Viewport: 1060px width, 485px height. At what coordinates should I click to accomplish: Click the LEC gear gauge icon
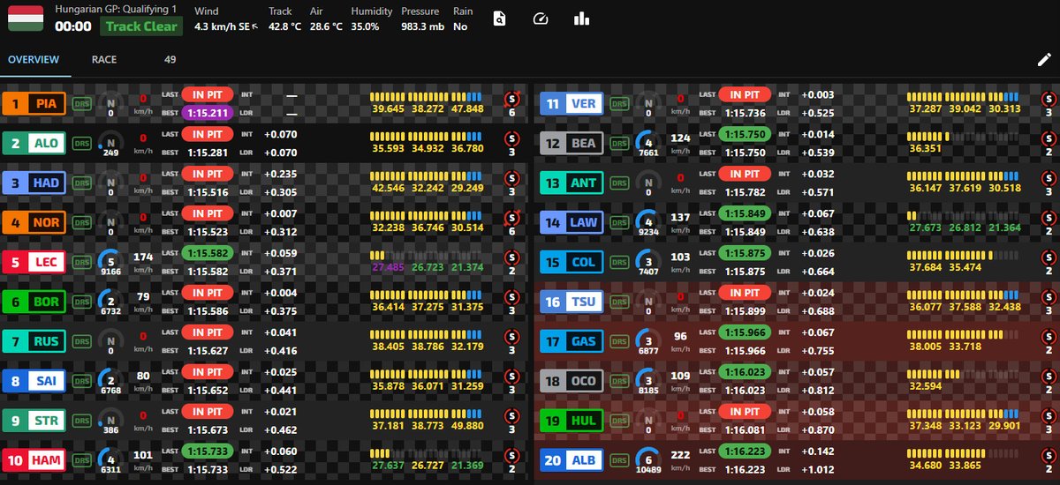click(110, 262)
